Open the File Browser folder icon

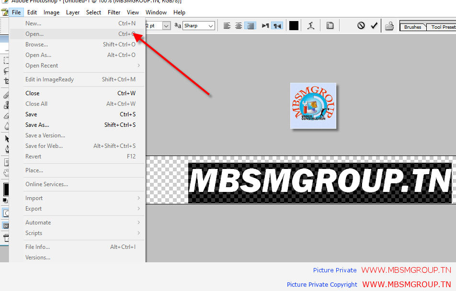tap(389, 26)
